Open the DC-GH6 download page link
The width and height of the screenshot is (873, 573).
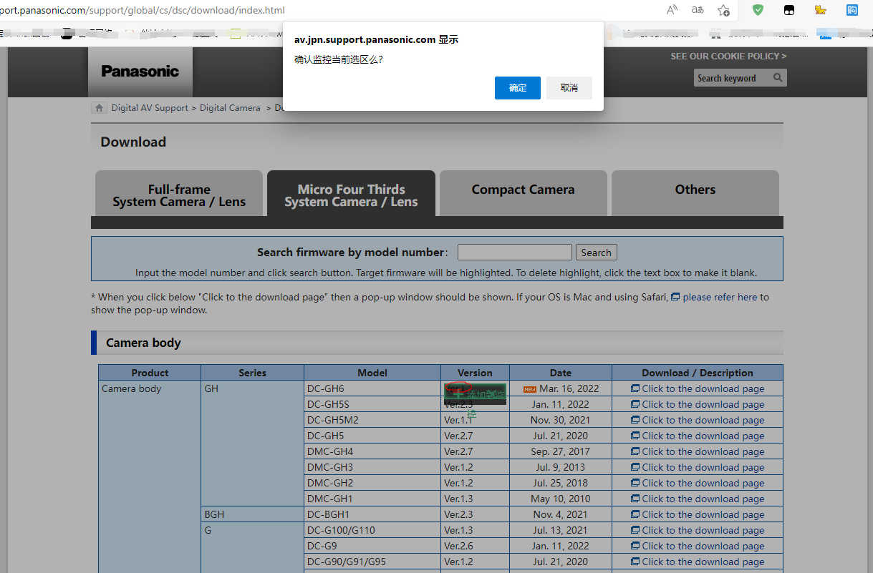point(703,389)
